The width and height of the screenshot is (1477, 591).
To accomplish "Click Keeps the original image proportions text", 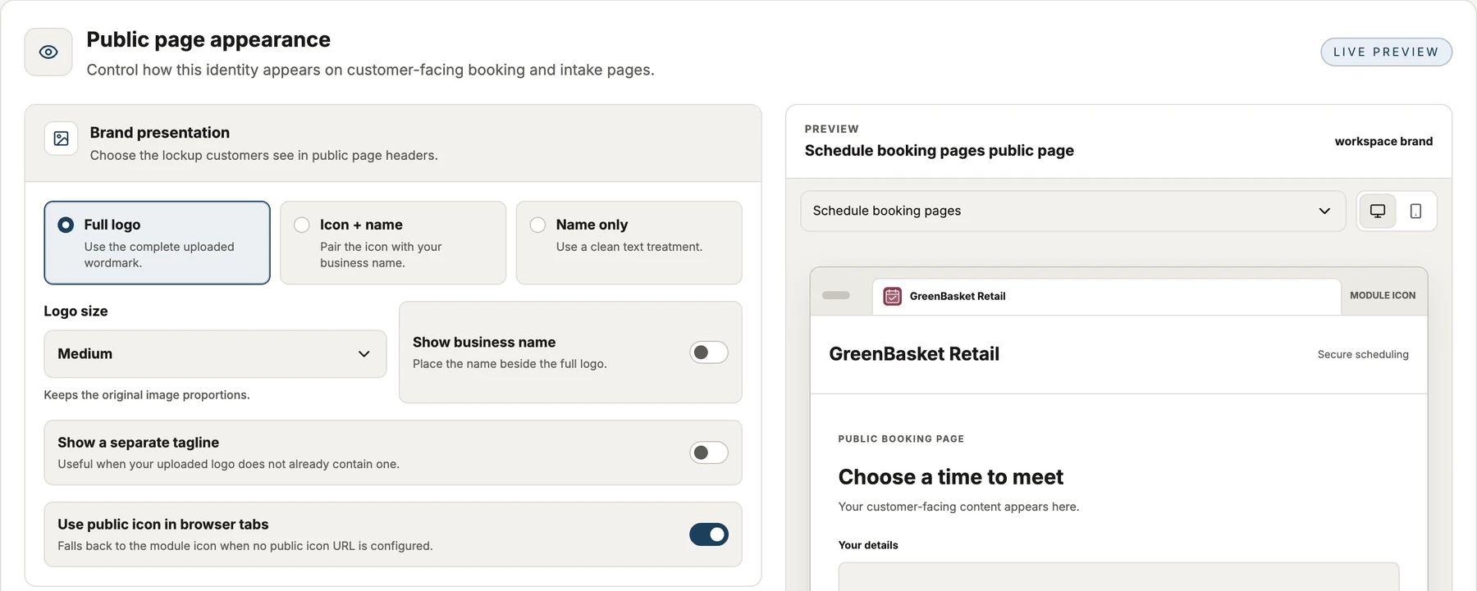I will click(x=147, y=395).
